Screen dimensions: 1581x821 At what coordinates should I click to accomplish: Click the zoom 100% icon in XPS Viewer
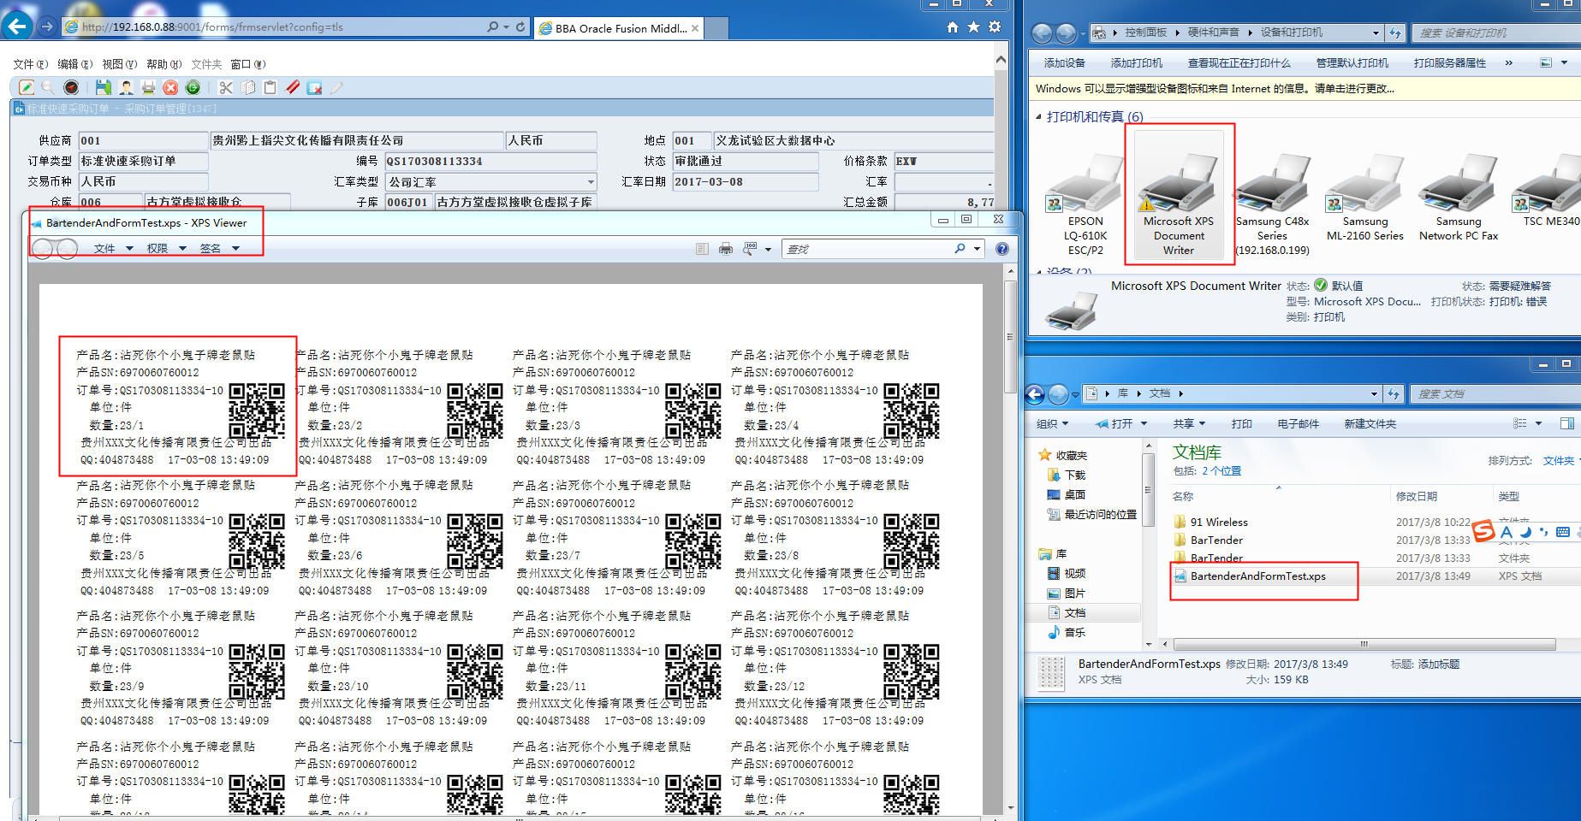pyautogui.click(x=750, y=249)
